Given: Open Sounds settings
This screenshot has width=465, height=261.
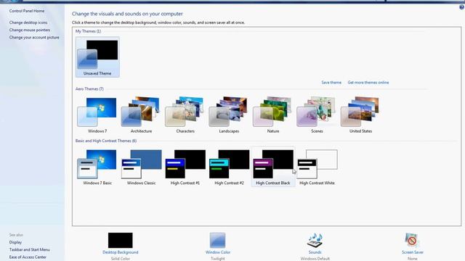Looking at the screenshot, I should coord(315,246).
